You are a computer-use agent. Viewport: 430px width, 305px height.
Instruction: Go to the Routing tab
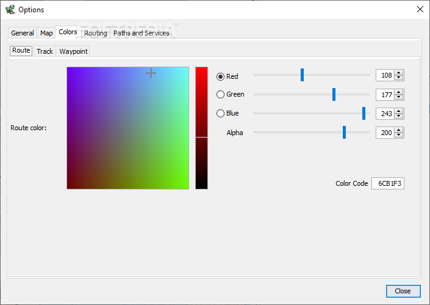95,33
